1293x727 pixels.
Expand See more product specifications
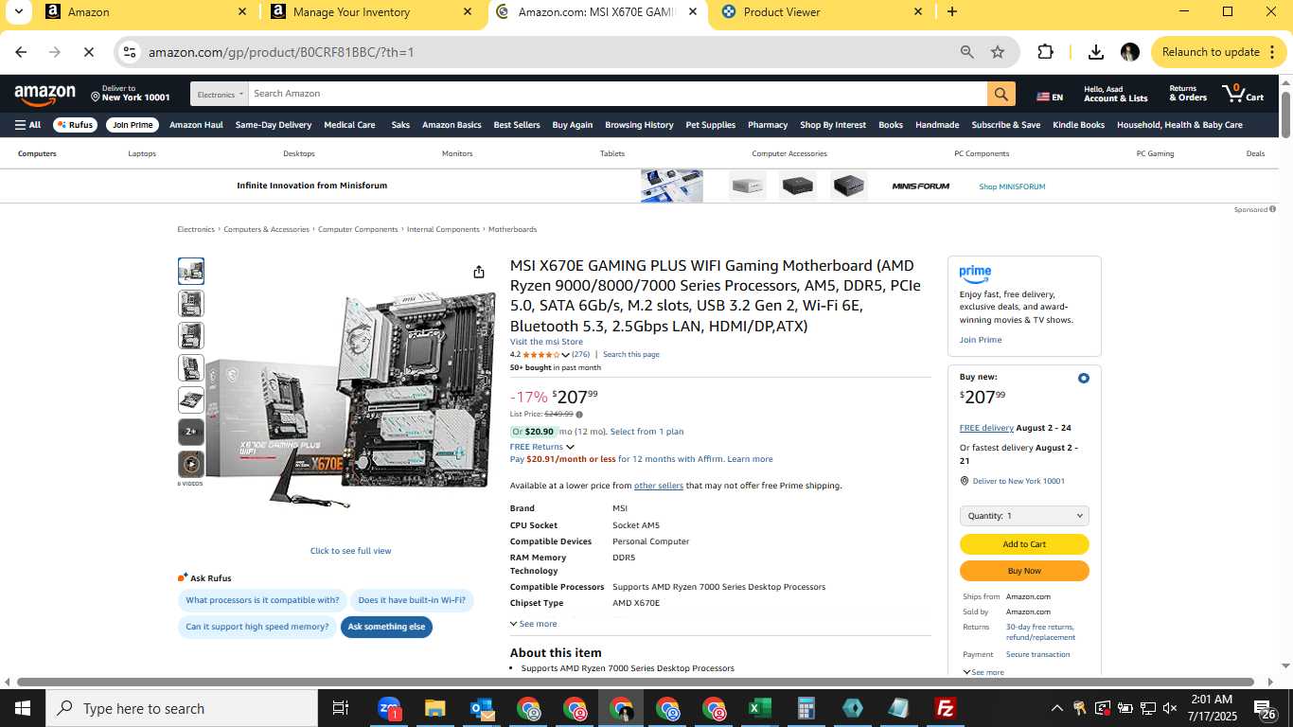point(533,624)
